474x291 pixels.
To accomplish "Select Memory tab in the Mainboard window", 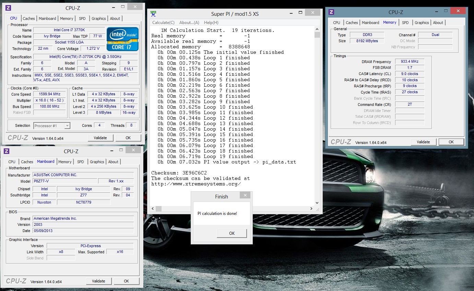I will 65,162.
